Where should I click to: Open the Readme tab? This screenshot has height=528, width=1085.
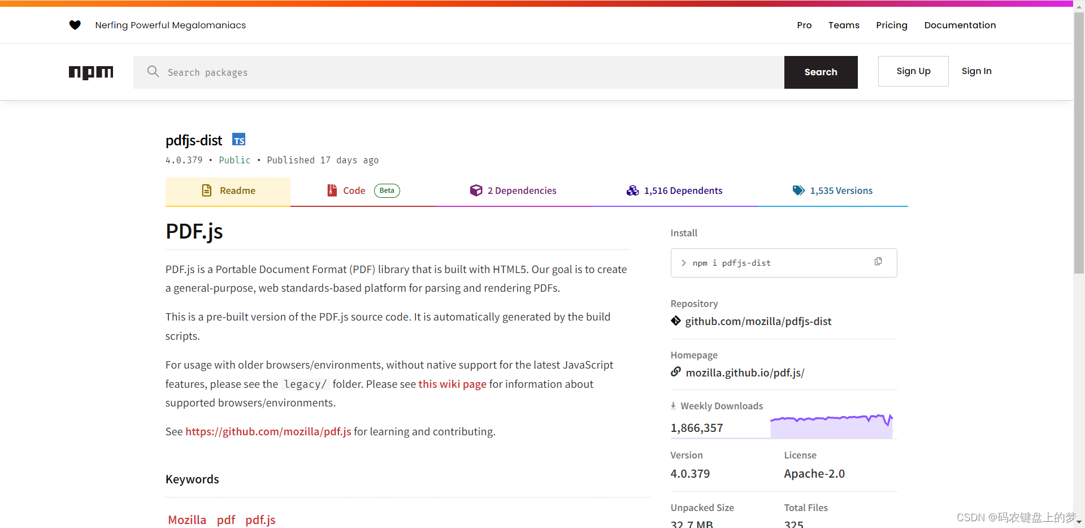(x=228, y=192)
